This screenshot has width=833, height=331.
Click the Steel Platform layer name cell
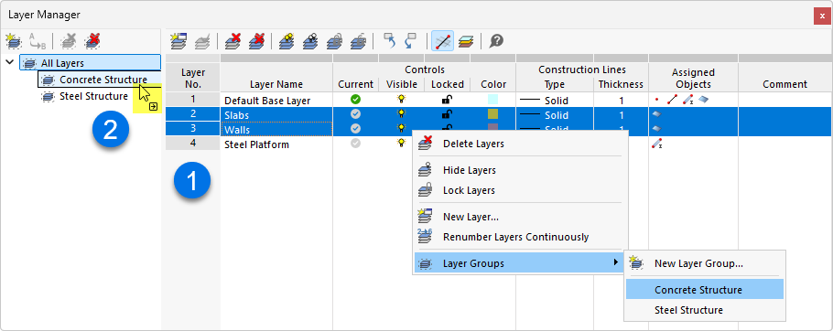[x=276, y=144]
